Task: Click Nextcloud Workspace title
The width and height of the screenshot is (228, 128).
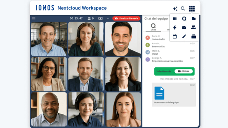Action: pos(82,8)
